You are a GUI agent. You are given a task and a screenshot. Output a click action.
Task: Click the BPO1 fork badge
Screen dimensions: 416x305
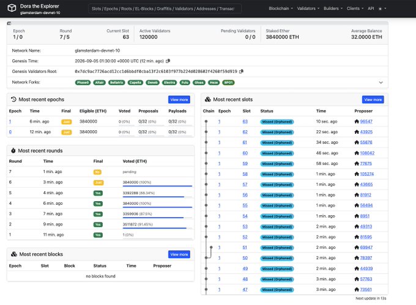click(228, 83)
